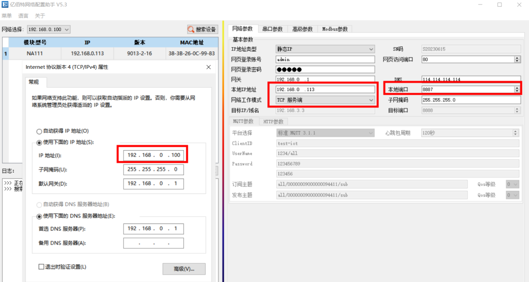Open the network working mode dropdown
The height and width of the screenshot is (282, 529).
(x=371, y=100)
